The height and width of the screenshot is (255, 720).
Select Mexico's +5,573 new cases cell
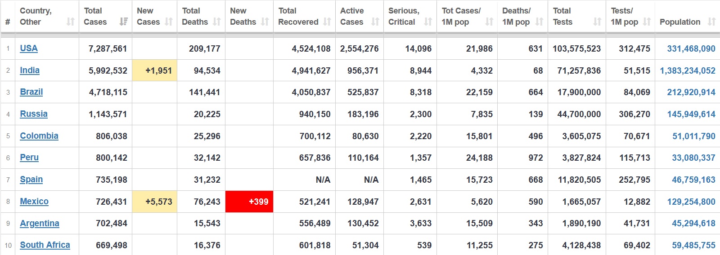(154, 202)
